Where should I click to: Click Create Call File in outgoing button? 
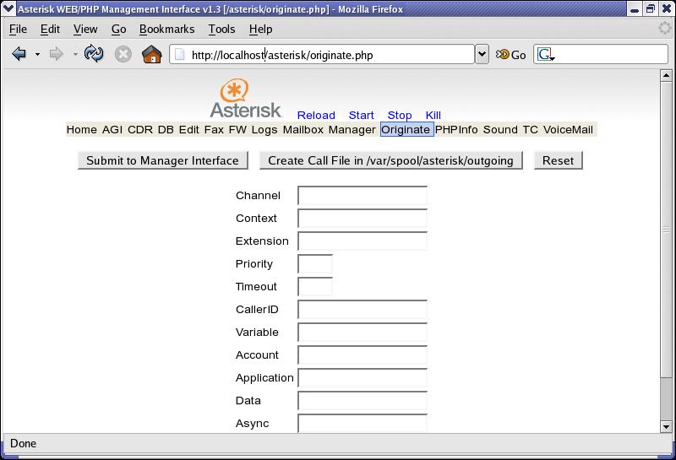coord(390,160)
